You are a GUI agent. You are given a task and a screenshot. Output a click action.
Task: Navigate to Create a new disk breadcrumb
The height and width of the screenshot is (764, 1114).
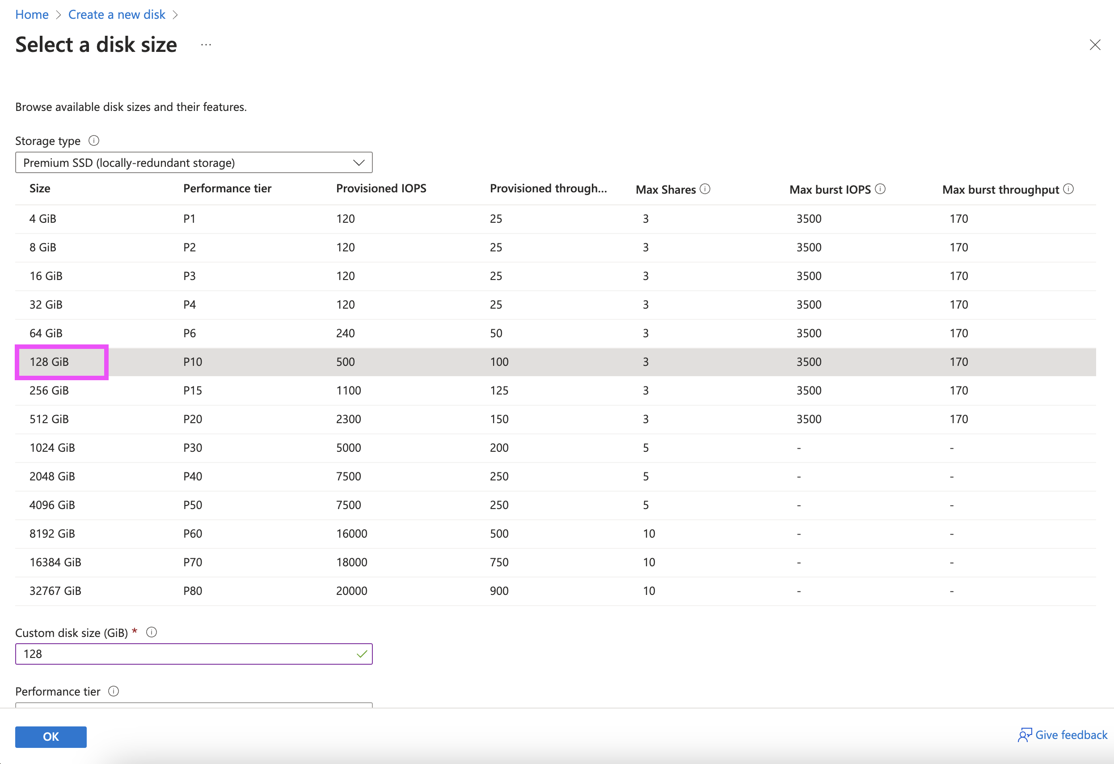(x=117, y=14)
